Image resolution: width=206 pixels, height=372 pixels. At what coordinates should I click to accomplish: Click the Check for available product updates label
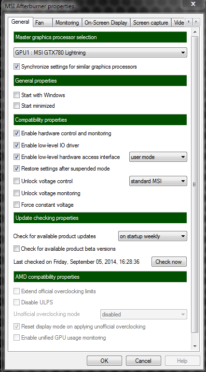pyautogui.click(x=55, y=236)
